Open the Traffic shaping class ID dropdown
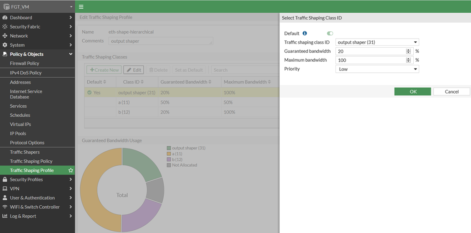The image size is (471, 233). click(x=377, y=42)
